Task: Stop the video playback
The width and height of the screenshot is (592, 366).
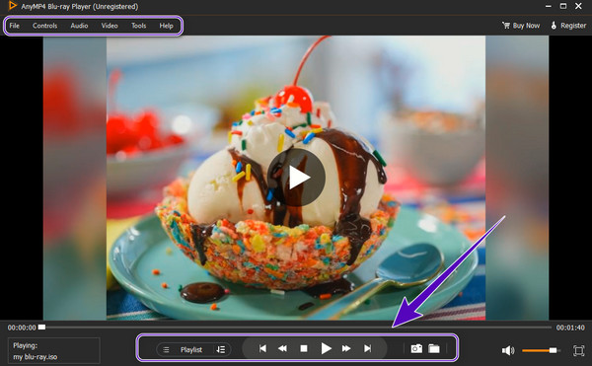Action: (x=304, y=348)
